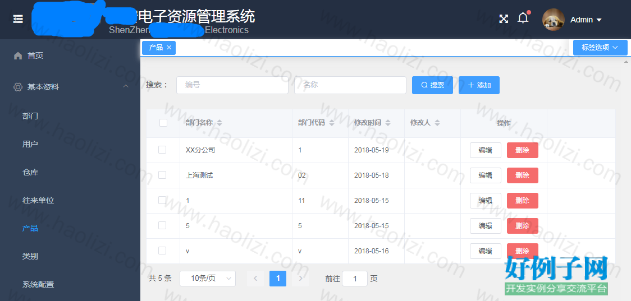The image size is (631, 301).
Task: Select page 1 in pagination
Action: tap(278, 278)
